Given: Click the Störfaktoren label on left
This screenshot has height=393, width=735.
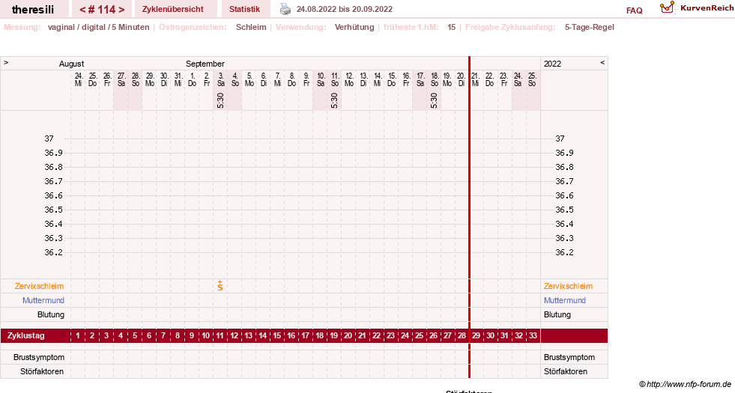Looking at the screenshot, I should coord(42,371).
